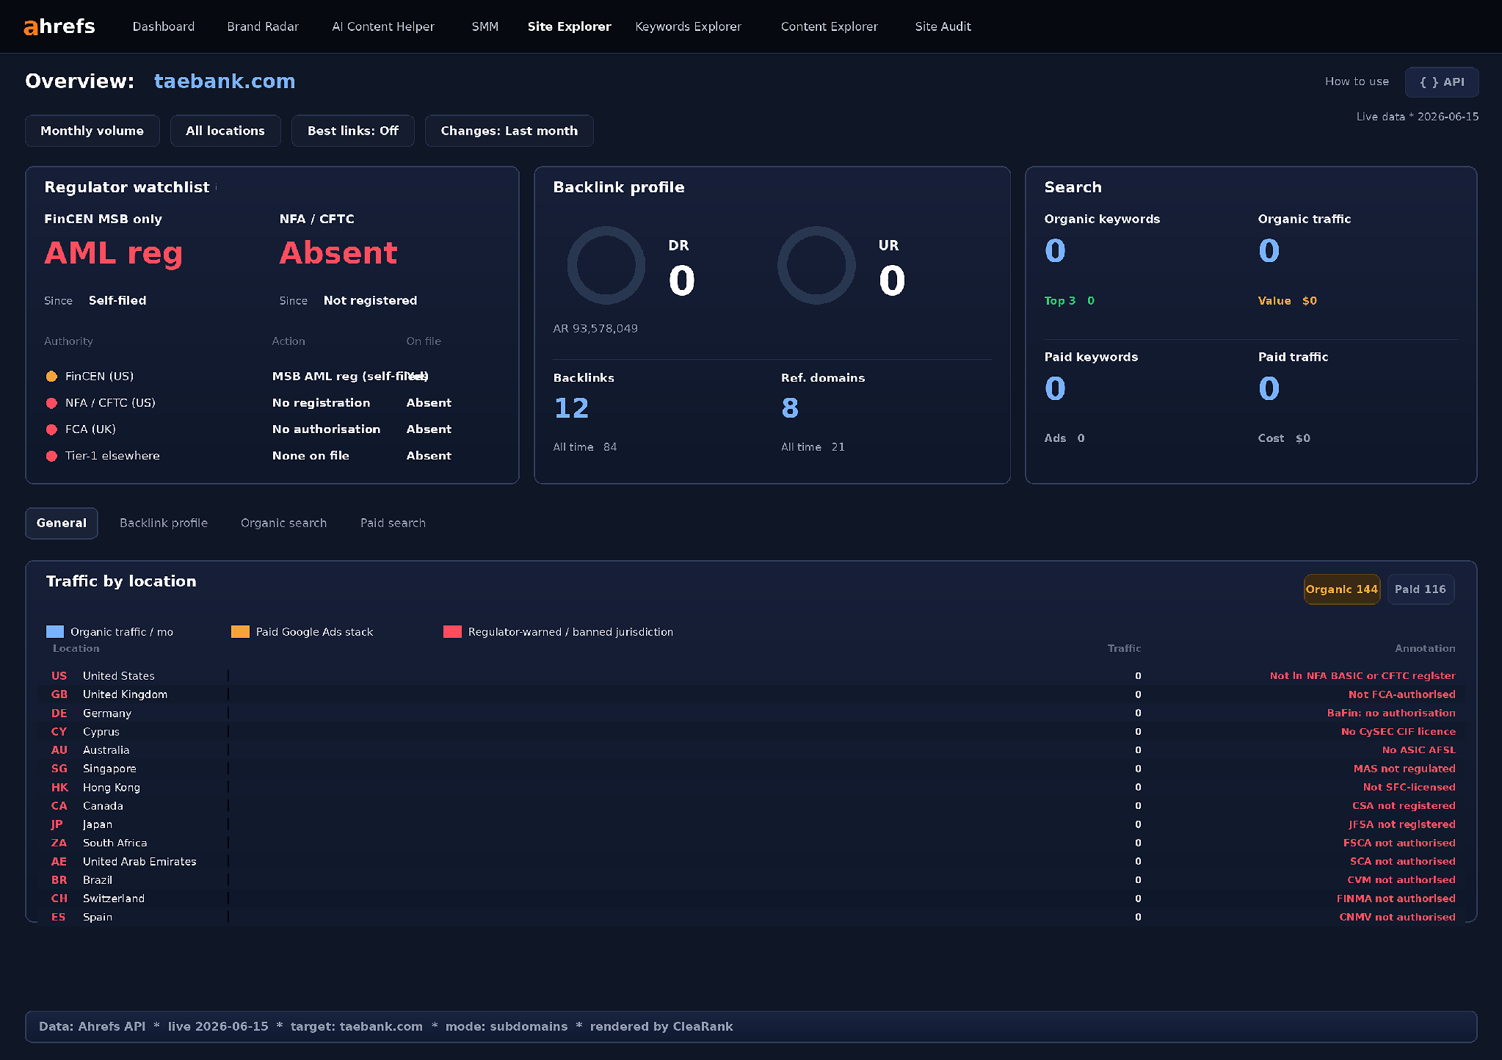Click the red Tier-1 elsewhere status dot
The image size is (1502, 1060).
51,456
